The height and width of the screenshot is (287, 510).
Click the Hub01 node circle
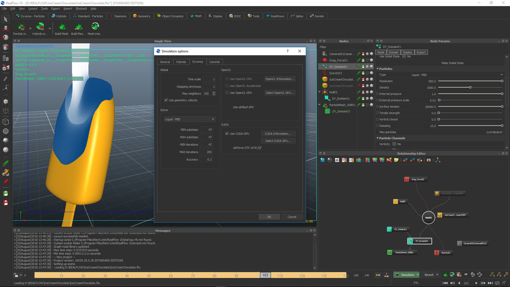pos(428,217)
